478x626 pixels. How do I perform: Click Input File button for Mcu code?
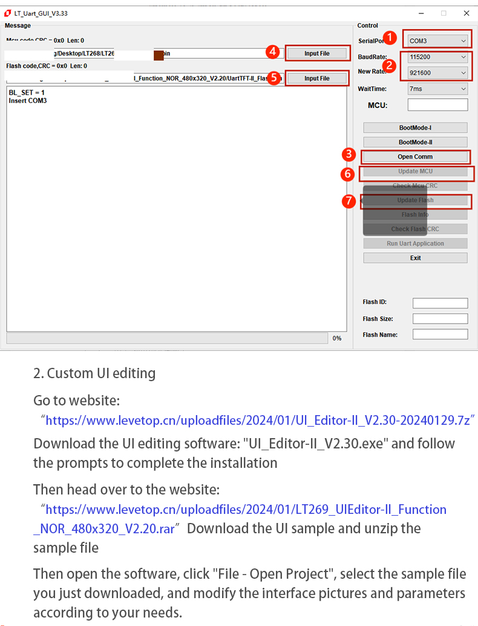[x=317, y=53]
